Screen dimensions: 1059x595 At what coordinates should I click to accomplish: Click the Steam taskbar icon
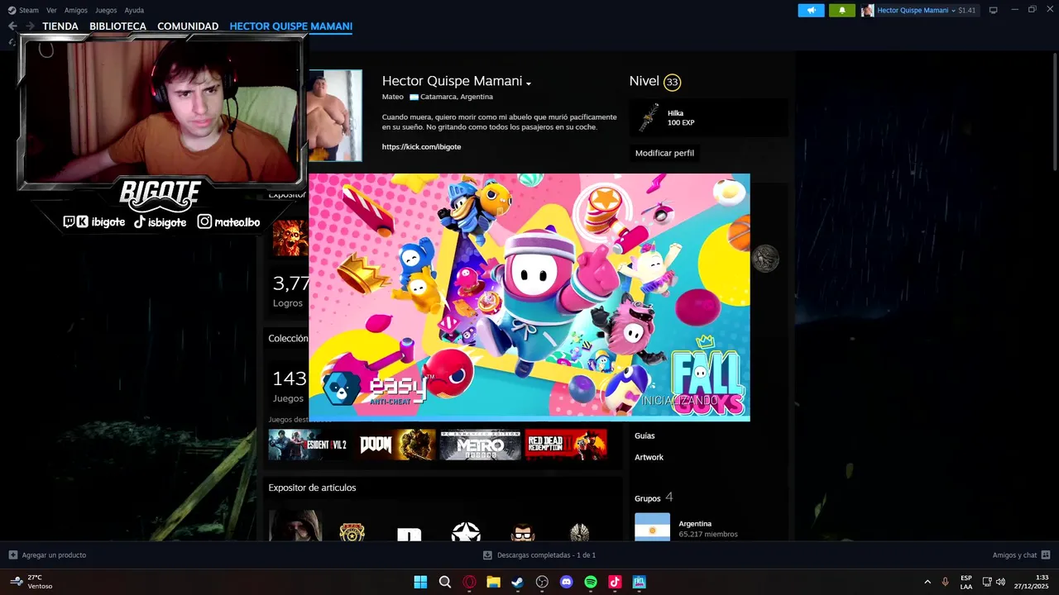point(518,582)
